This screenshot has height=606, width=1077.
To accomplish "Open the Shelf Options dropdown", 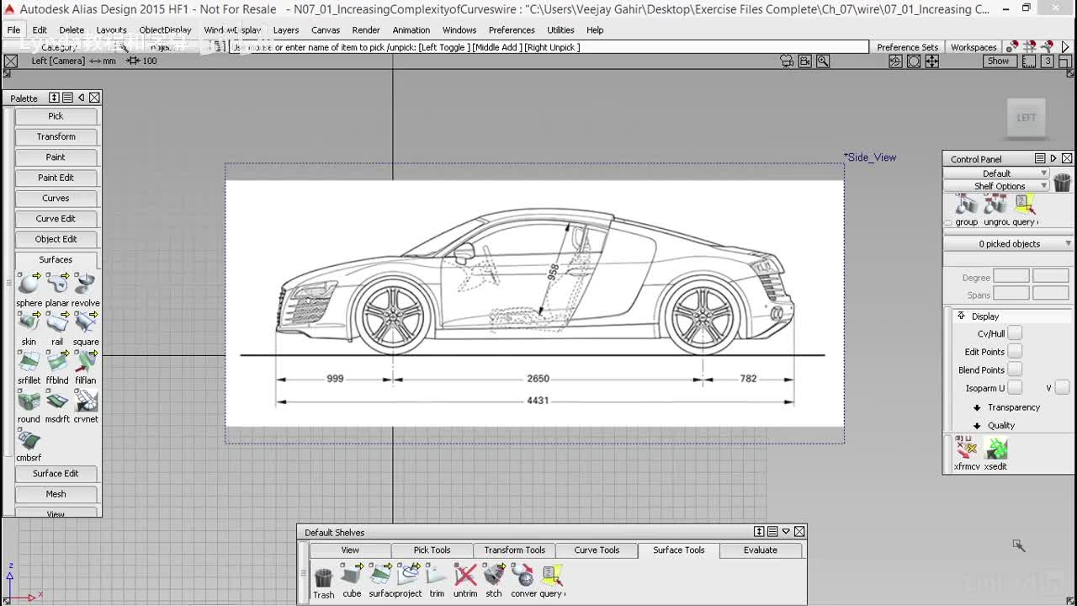I will coord(998,186).
